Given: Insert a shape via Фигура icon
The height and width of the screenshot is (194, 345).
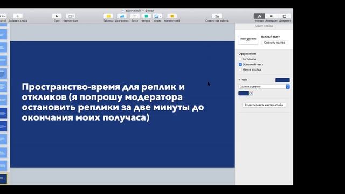Looking at the screenshot, I should click(x=146, y=16).
